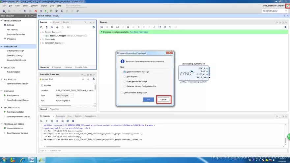Screen dimensions: 290x163
Task: Switch to Messages tab
Action: [61, 116]
